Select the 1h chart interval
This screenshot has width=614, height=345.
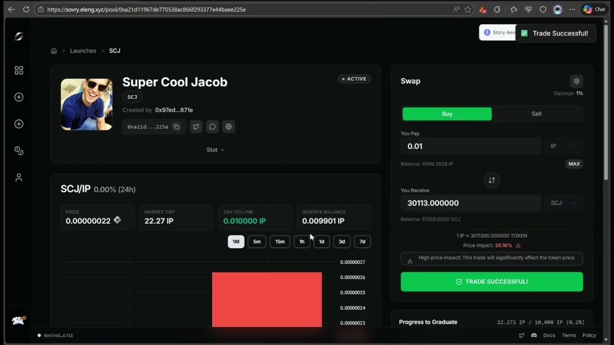click(302, 241)
